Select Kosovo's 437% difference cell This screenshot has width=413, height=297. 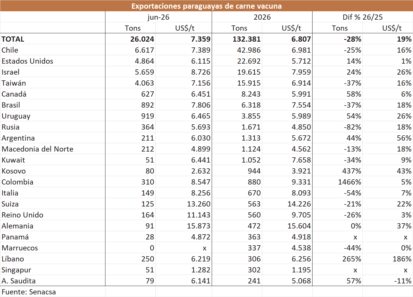351,171
